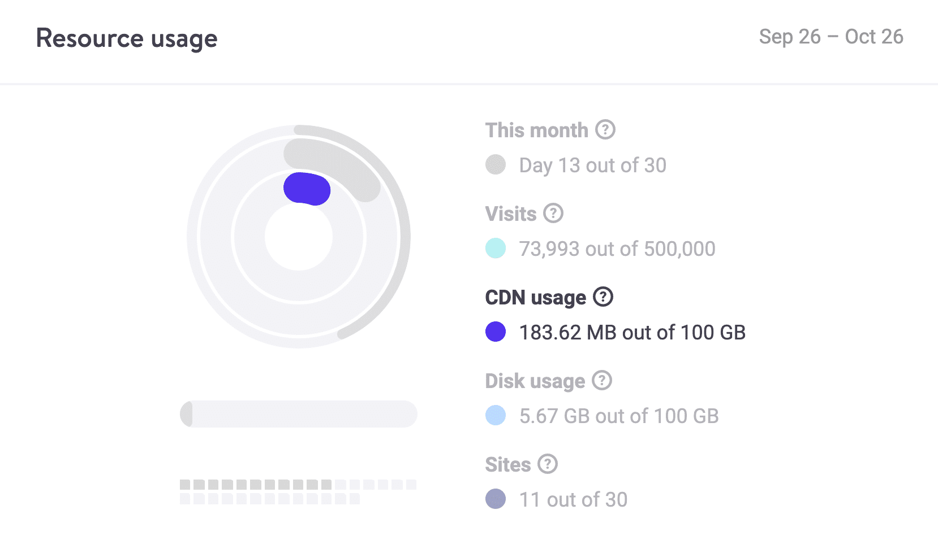
Task: Click the Sites heading label
Action: (508, 465)
